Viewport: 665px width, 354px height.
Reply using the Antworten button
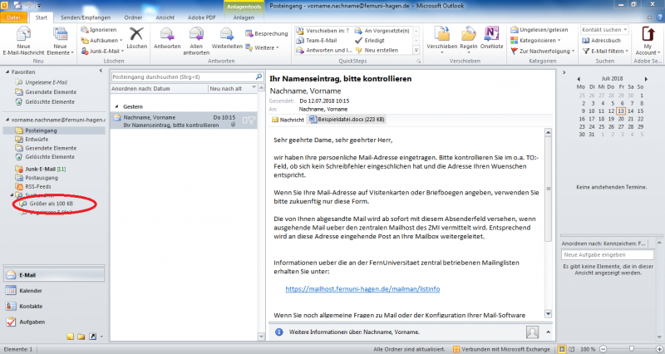click(167, 38)
